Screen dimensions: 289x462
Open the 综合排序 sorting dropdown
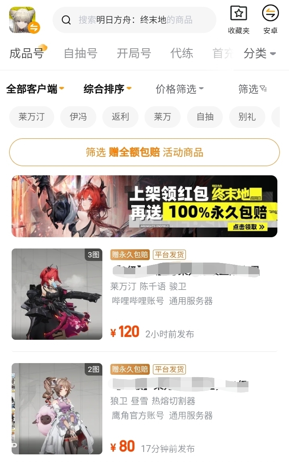[107, 89]
